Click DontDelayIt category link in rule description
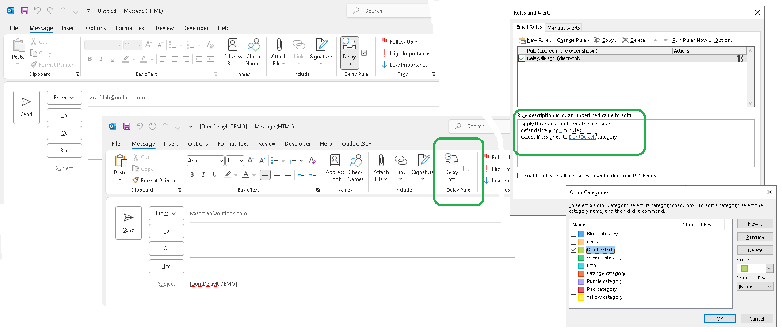The height and width of the screenshot is (332, 782). (x=582, y=137)
